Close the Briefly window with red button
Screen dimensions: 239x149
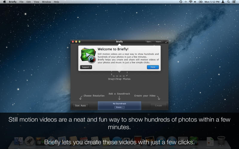[73, 42]
